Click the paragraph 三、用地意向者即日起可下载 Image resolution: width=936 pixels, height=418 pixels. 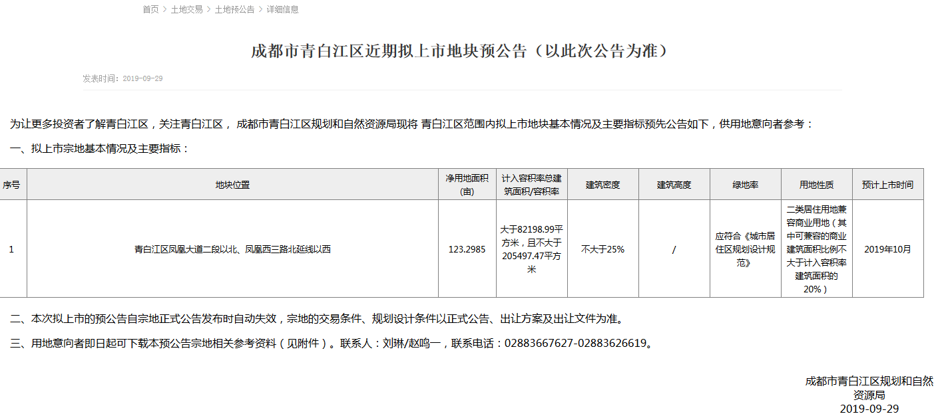(x=332, y=344)
